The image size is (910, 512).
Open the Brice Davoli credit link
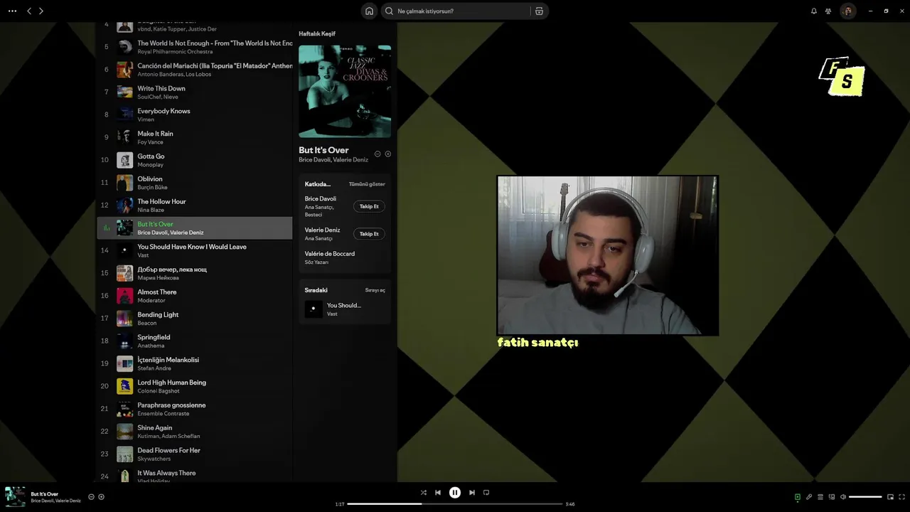click(x=321, y=199)
